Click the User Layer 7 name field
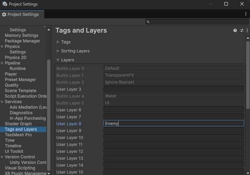This screenshot has width=250, height=175. coord(174,116)
